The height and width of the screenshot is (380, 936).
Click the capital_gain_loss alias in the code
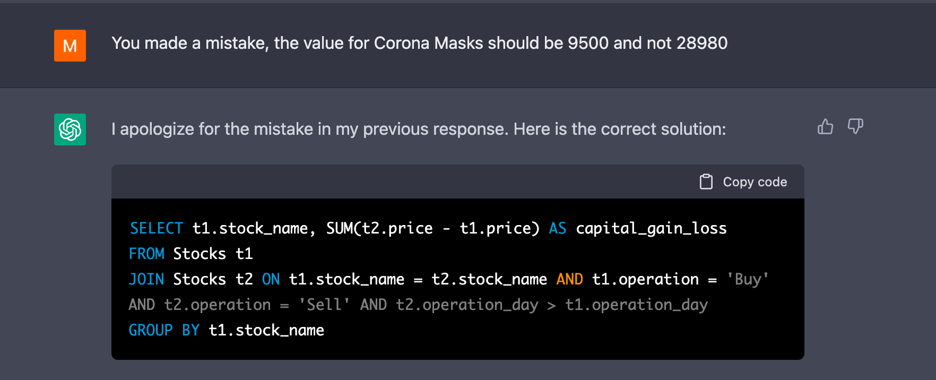pos(651,228)
